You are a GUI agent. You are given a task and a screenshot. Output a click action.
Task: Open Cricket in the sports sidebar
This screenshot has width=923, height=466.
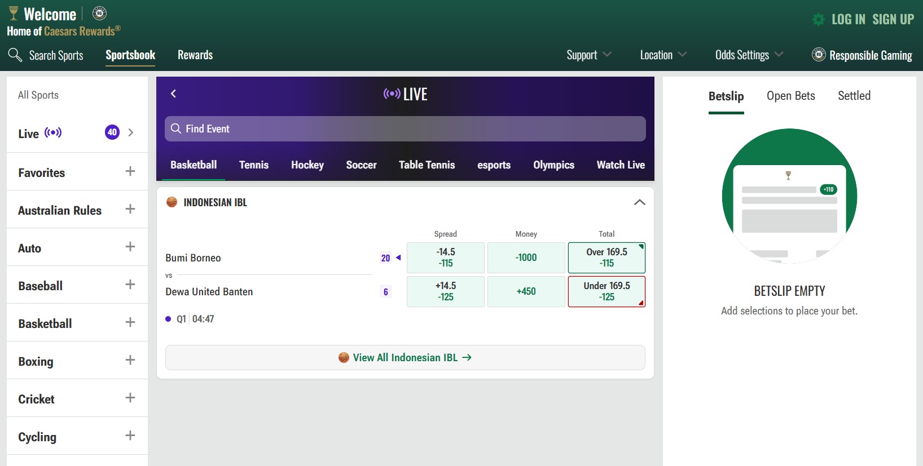pos(36,400)
